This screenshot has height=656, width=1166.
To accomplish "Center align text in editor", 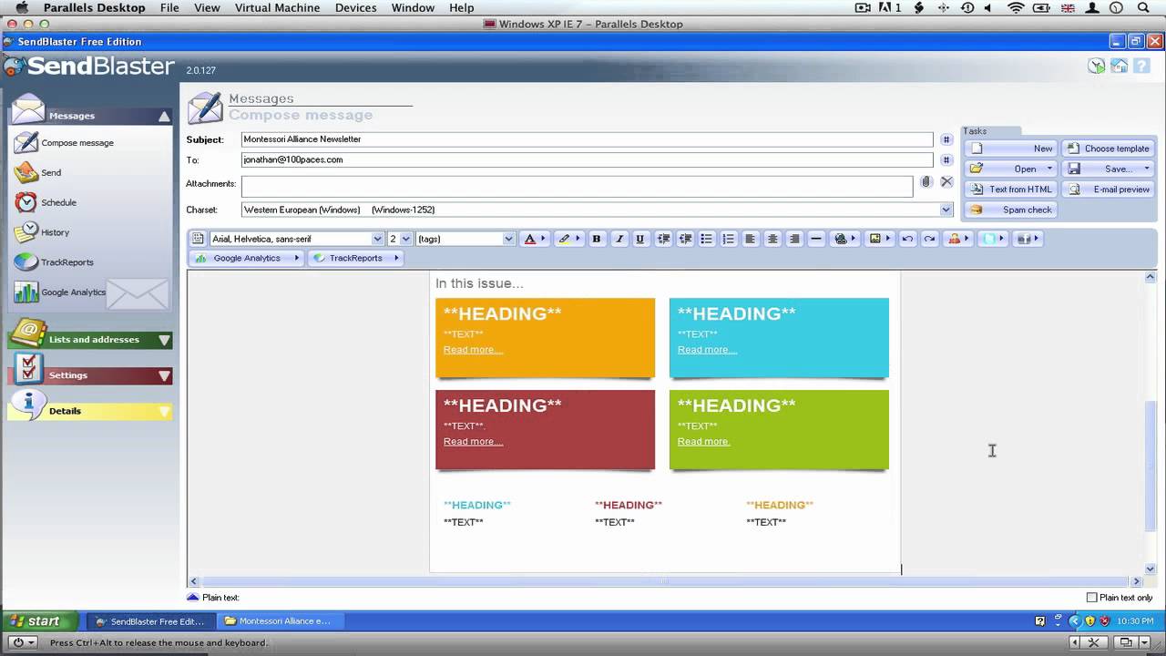I will 772,239.
